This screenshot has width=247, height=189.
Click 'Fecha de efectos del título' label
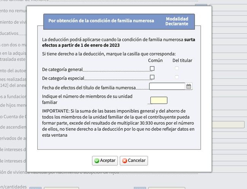(89, 87)
